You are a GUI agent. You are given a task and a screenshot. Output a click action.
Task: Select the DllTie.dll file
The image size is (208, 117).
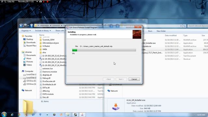point(45,88)
